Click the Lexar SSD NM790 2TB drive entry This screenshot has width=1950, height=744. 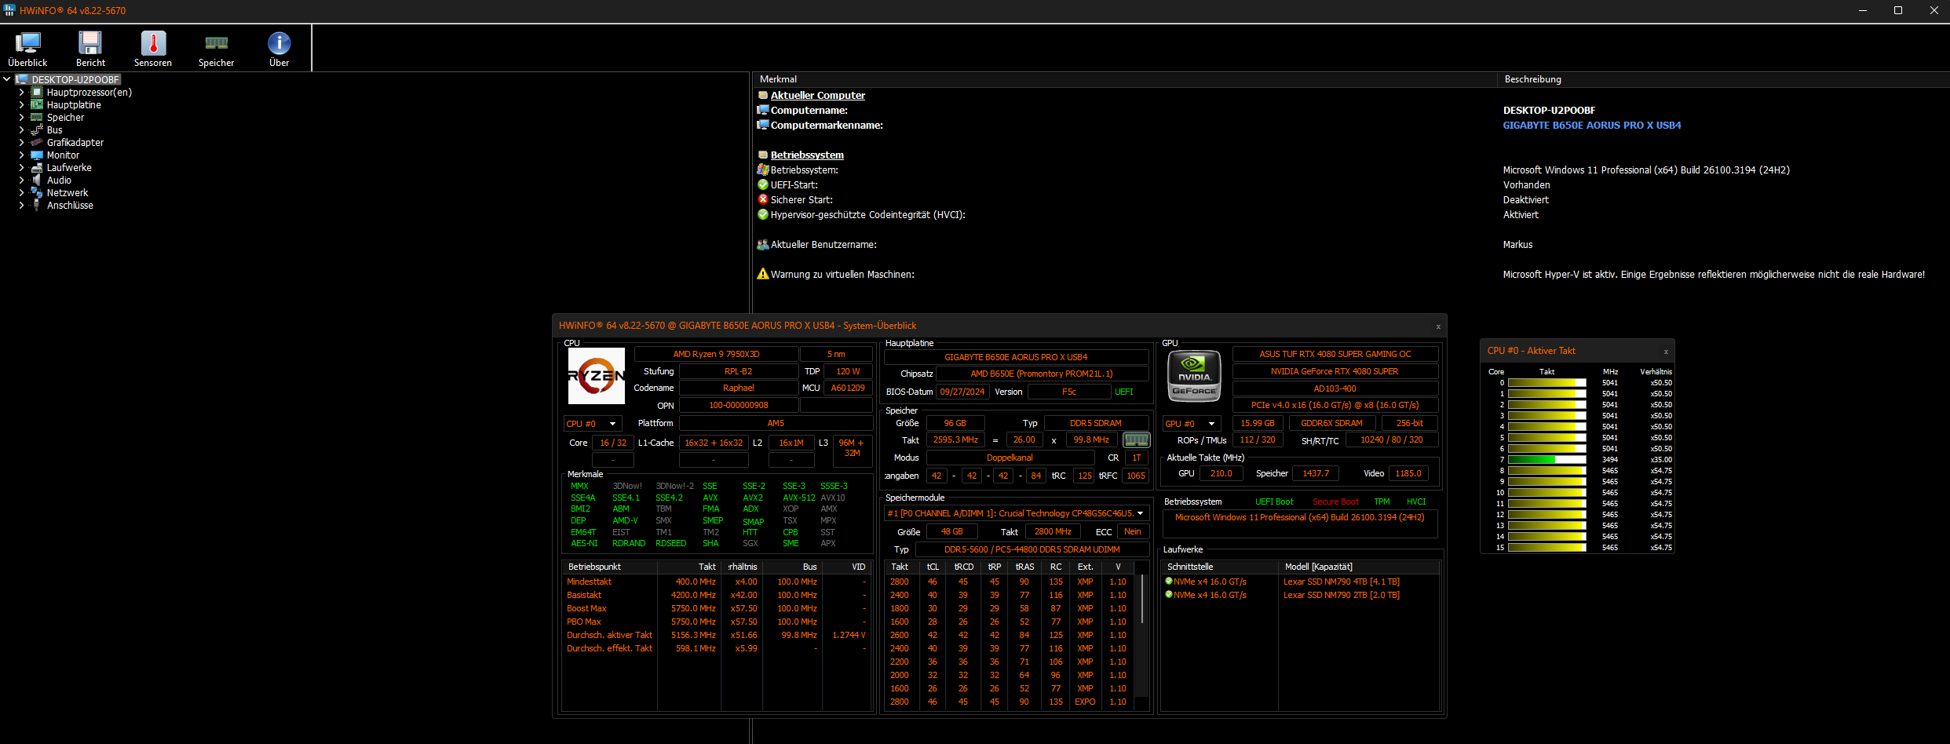[x=1342, y=595]
